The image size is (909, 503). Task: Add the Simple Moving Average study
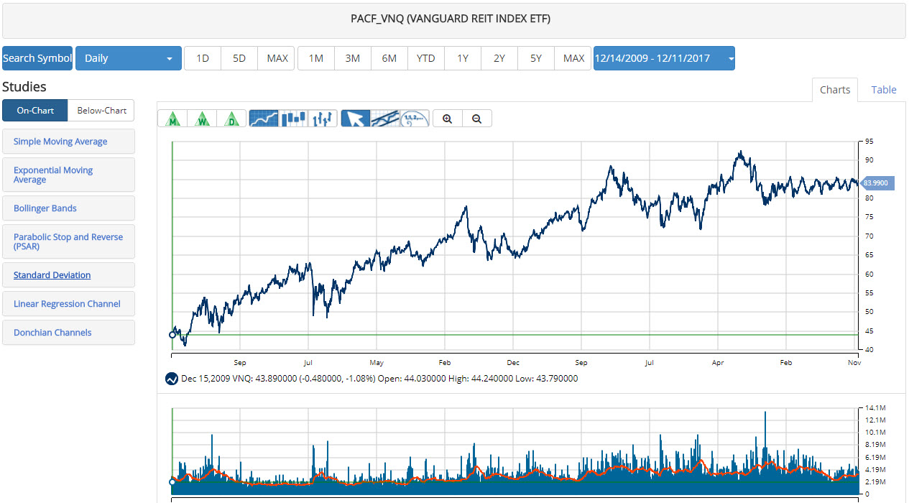(x=68, y=142)
